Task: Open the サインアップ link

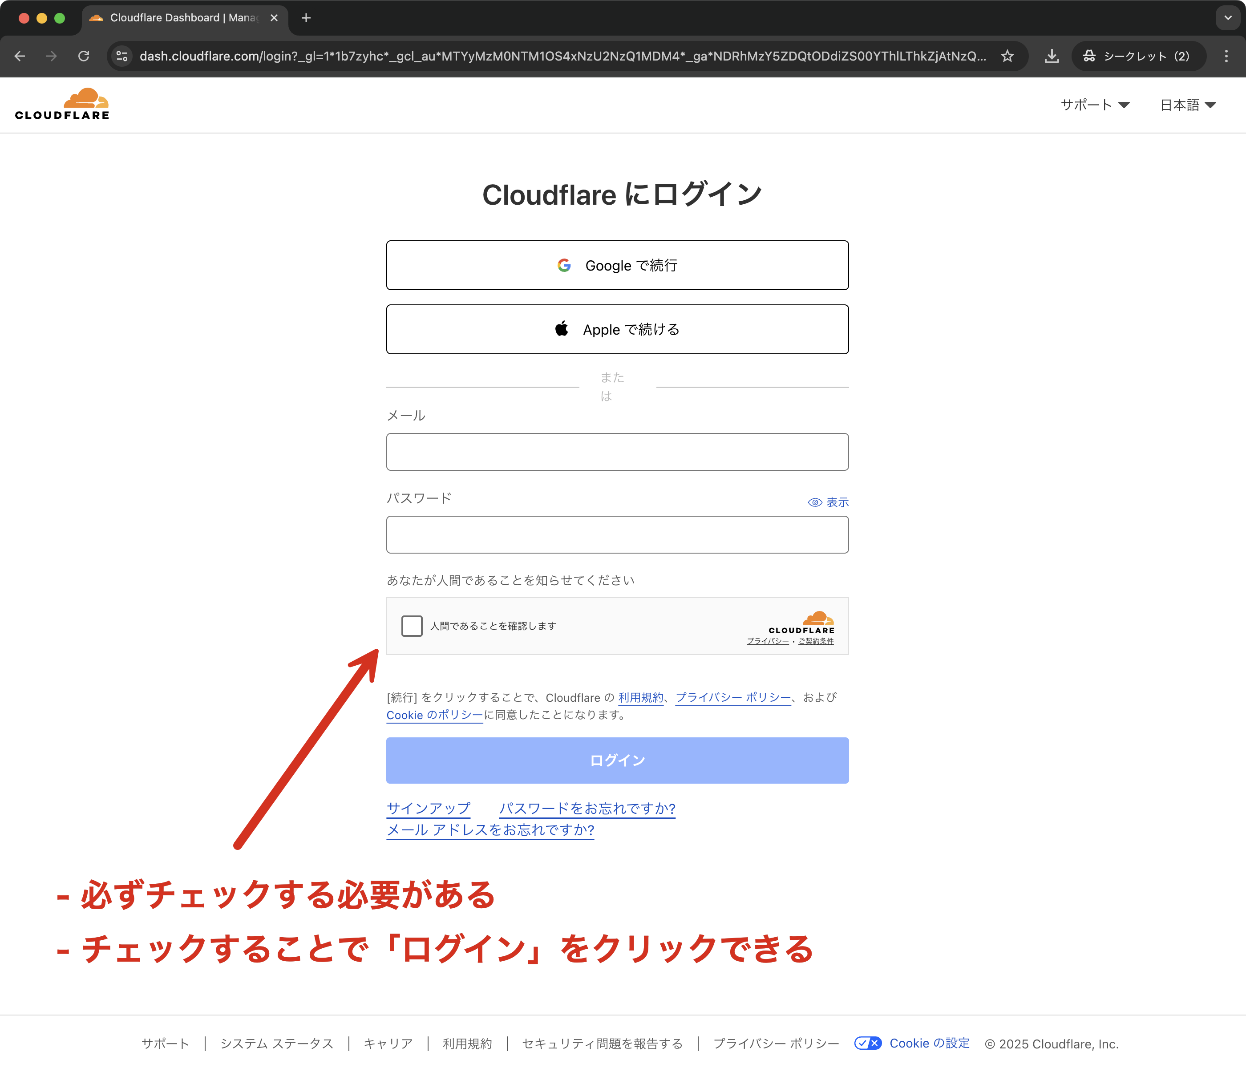Action: point(428,808)
